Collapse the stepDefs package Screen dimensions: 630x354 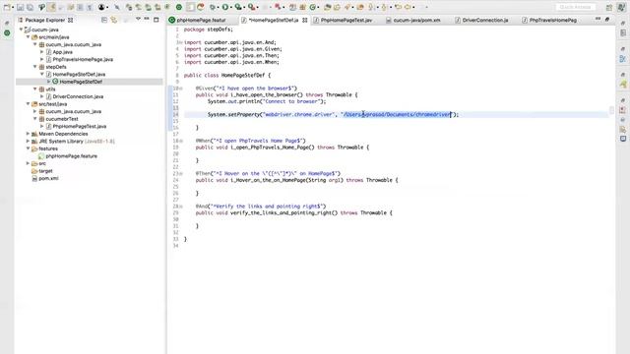click(x=35, y=67)
